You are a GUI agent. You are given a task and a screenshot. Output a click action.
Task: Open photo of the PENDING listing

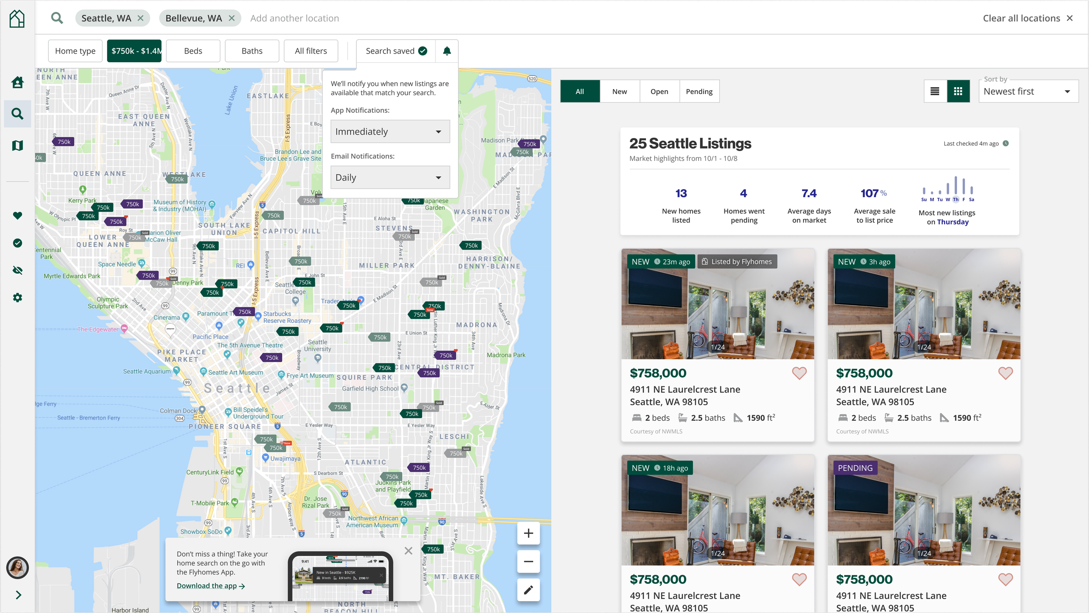(x=924, y=510)
